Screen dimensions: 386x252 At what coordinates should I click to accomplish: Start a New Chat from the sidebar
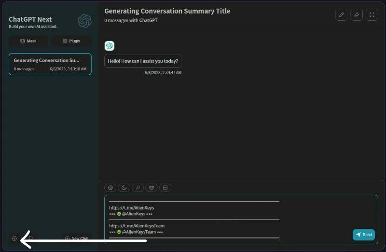click(77, 238)
